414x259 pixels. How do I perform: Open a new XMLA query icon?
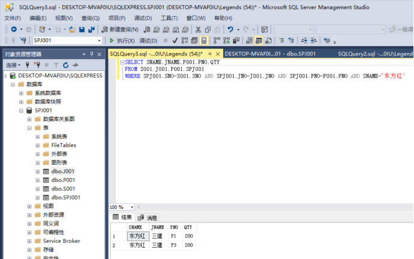[176, 29]
